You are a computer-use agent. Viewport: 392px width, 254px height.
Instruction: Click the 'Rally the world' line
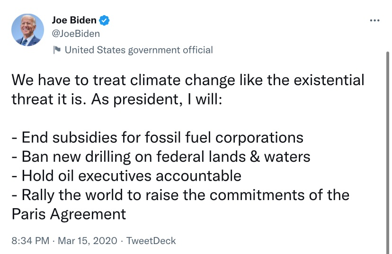point(180,195)
